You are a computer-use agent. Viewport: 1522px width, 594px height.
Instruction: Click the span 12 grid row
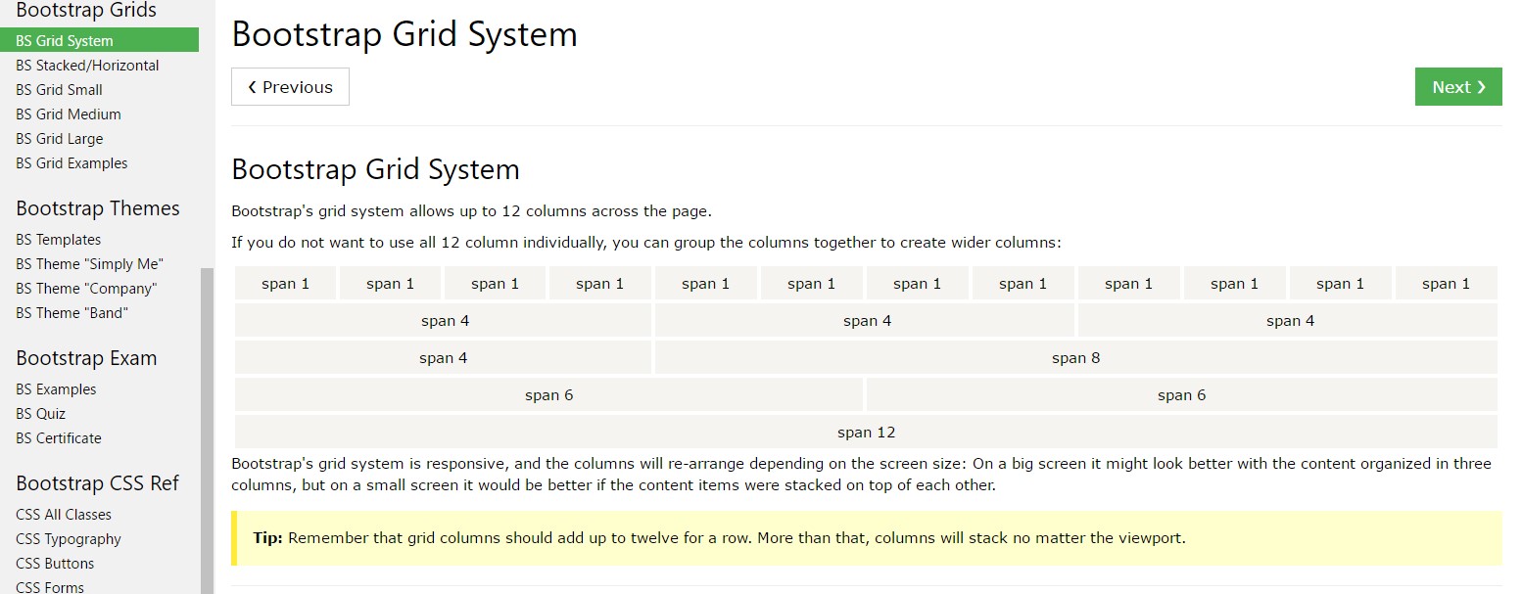866,432
